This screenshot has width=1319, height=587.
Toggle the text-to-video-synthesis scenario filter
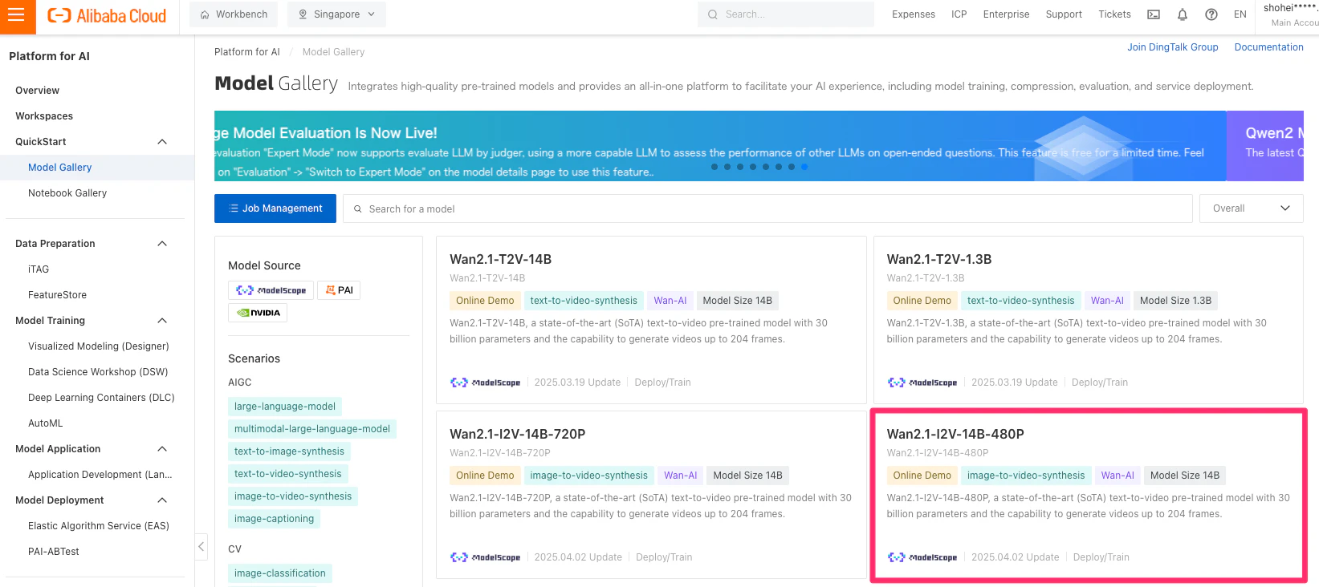288,474
